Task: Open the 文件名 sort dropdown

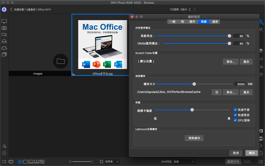Action: pos(112,162)
